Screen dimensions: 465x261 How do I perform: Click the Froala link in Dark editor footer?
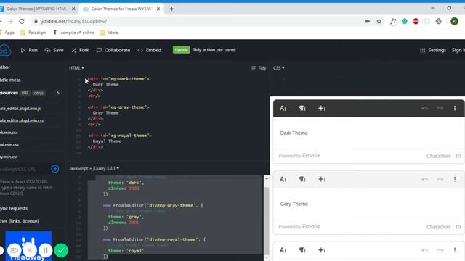coord(311,156)
